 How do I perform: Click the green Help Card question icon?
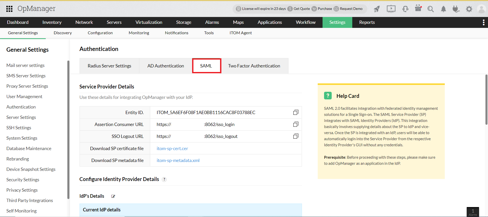(328, 96)
